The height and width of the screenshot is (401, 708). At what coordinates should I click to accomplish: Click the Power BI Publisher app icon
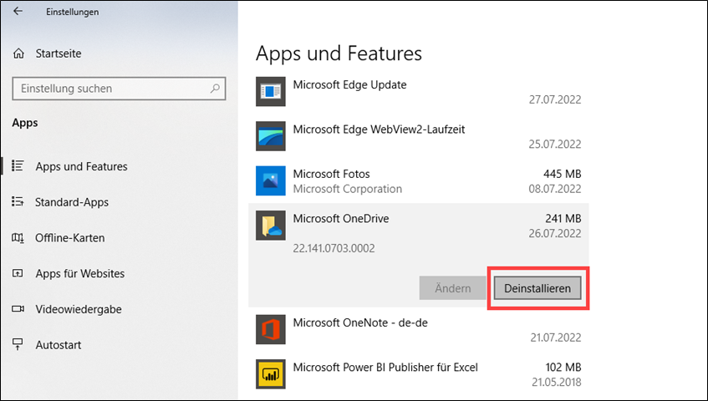click(271, 374)
